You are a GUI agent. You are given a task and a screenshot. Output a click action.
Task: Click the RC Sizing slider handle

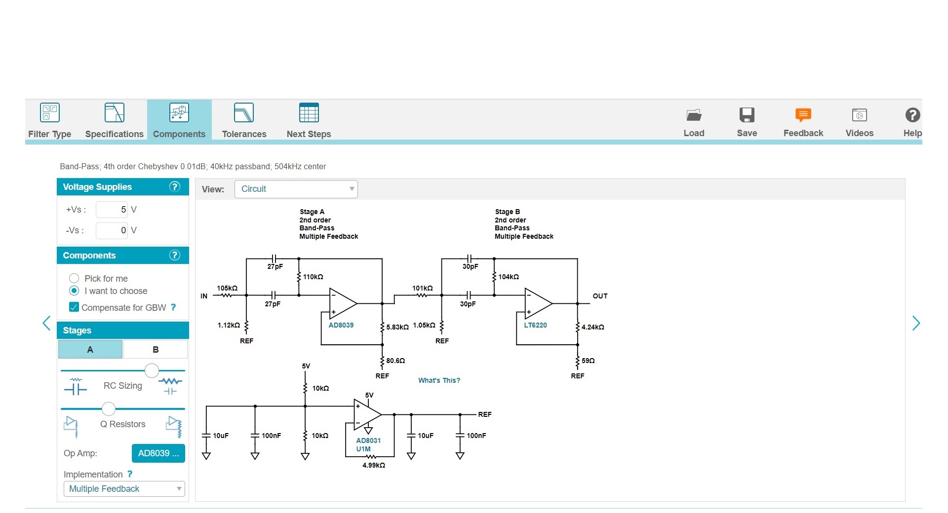coord(152,370)
